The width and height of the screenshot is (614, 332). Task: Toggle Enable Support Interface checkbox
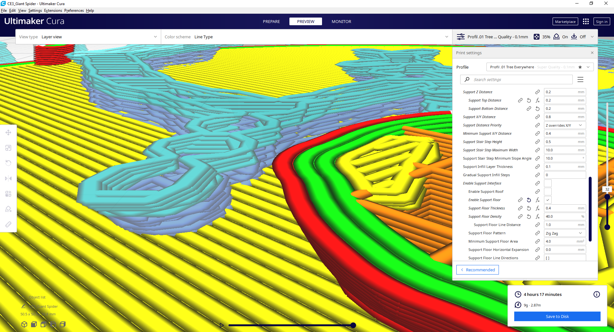point(548,183)
